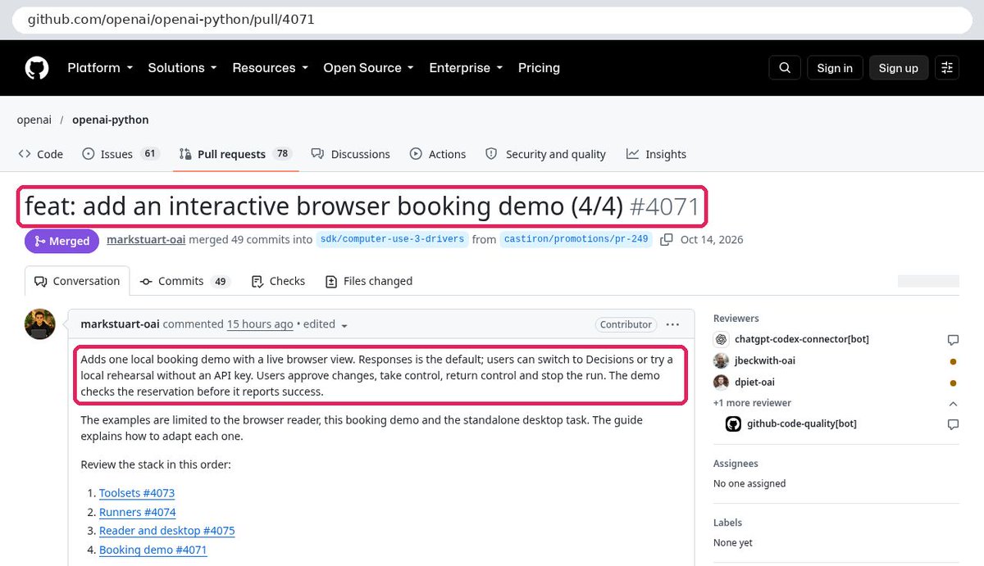Open the edited history dropdown arrow
Screen dimensions: 984x566
coord(344,326)
